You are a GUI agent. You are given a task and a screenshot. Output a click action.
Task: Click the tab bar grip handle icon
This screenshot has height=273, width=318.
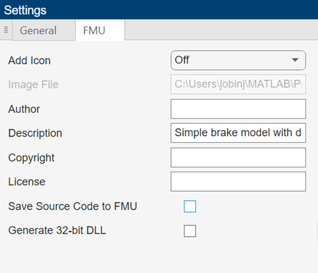pyautogui.click(x=6, y=30)
